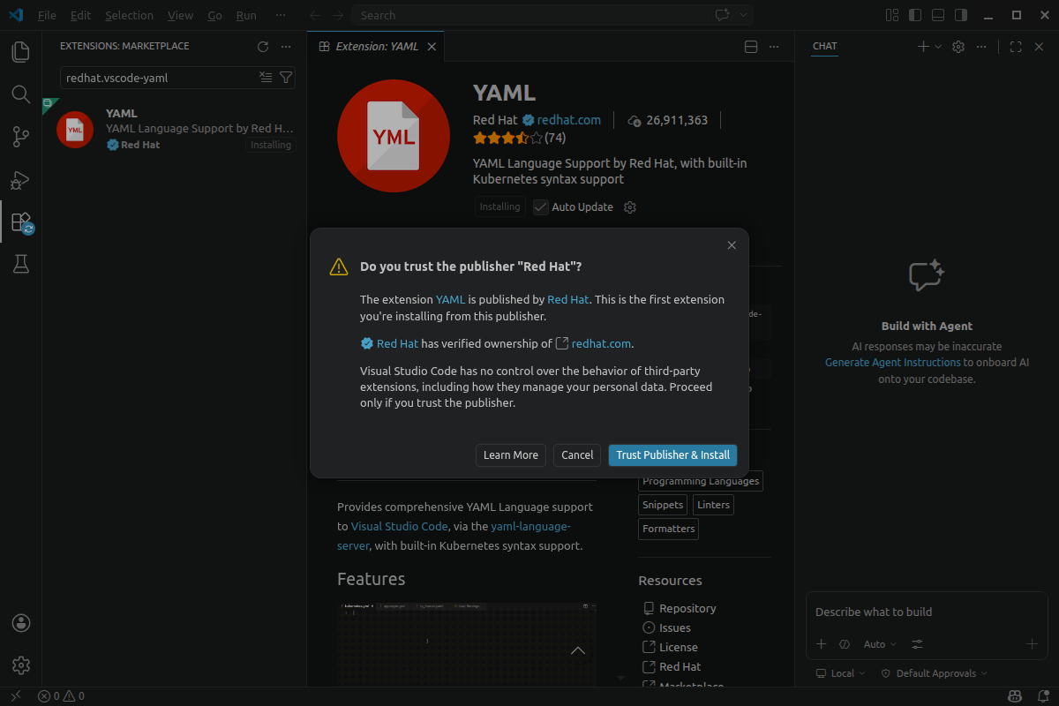This screenshot has width=1059, height=706.
Task: Open chat settings gear
Action: coord(958,47)
